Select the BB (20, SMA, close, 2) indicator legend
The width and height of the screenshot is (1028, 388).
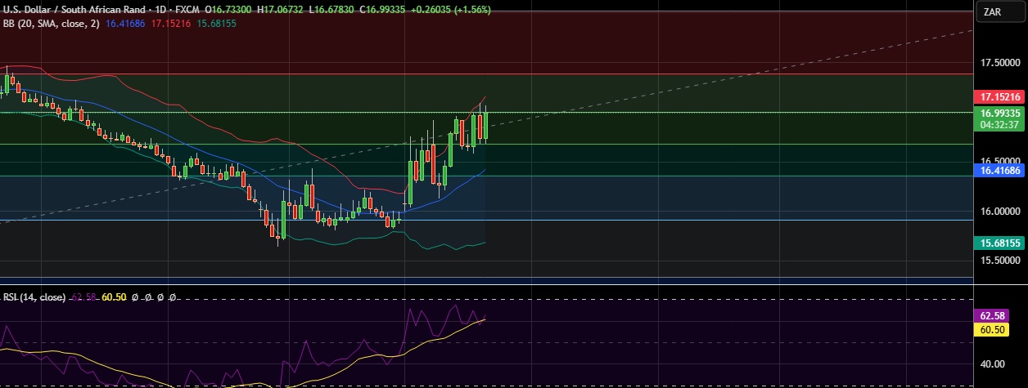point(53,24)
